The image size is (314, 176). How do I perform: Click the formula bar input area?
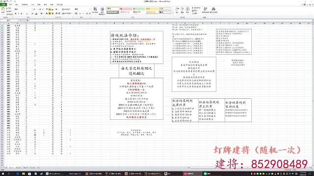pyautogui.click(x=170, y=21)
